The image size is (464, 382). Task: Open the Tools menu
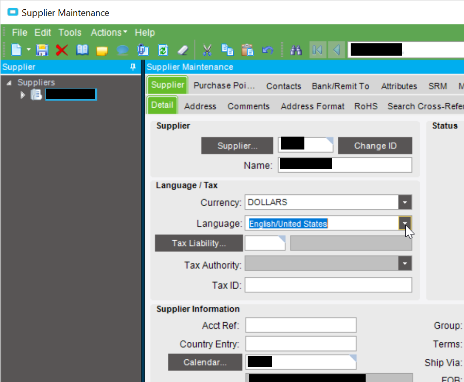click(x=70, y=32)
